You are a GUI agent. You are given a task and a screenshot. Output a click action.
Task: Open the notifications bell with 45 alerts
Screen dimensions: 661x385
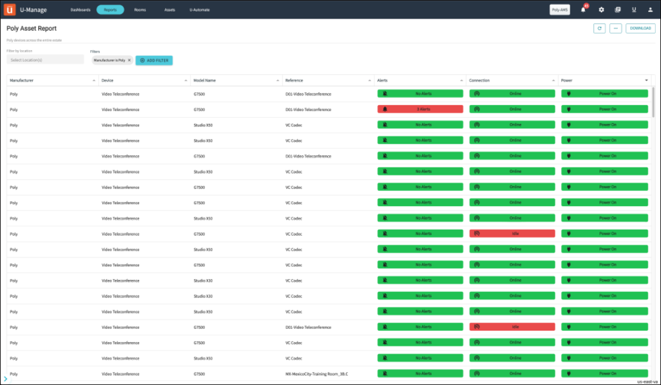tap(581, 10)
